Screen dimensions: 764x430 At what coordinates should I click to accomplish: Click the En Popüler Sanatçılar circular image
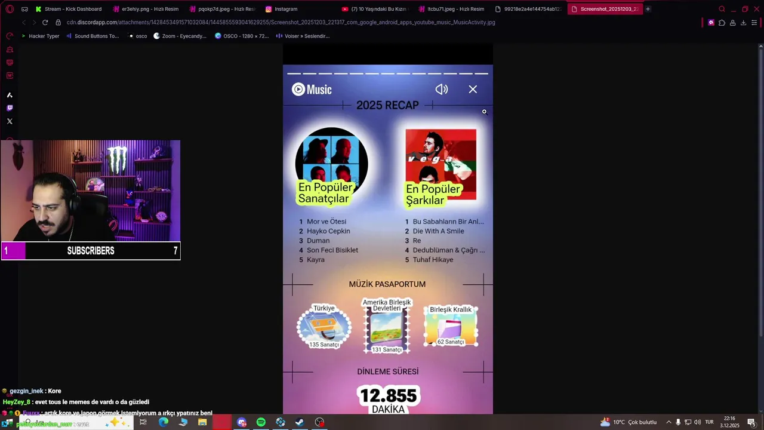331,163
